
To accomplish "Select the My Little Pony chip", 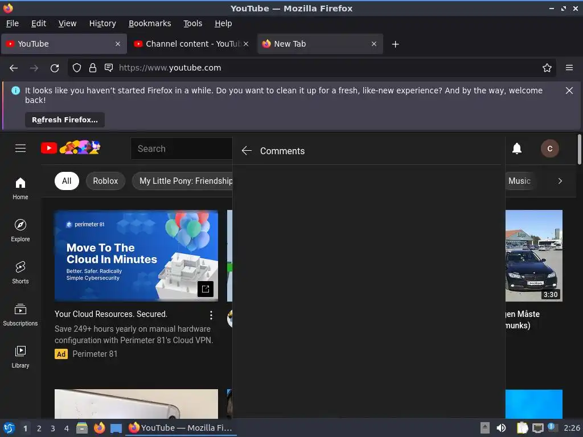I will tap(182, 181).
